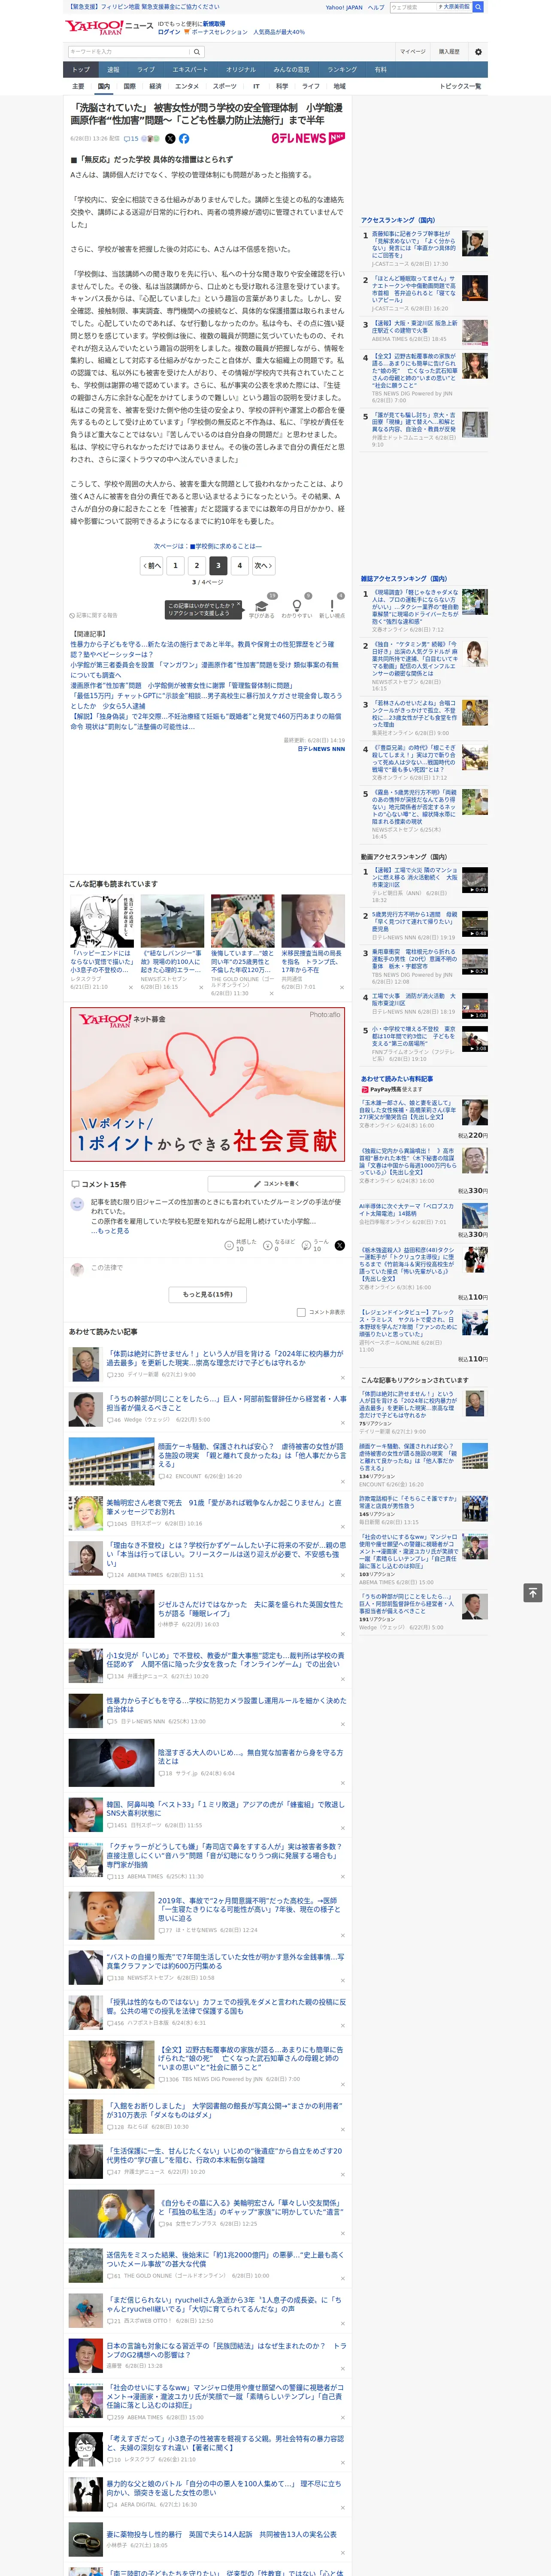Share the article on X
This screenshot has height=2576, width=551.
pyautogui.click(x=170, y=139)
